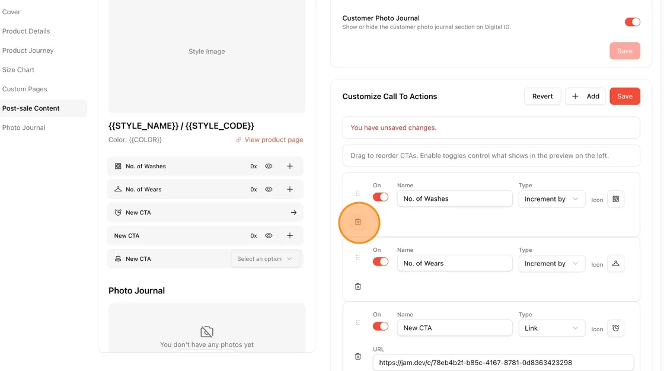Grab drag handle for New CTA link
Screen dimensions: 664x371
click(358, 322)
